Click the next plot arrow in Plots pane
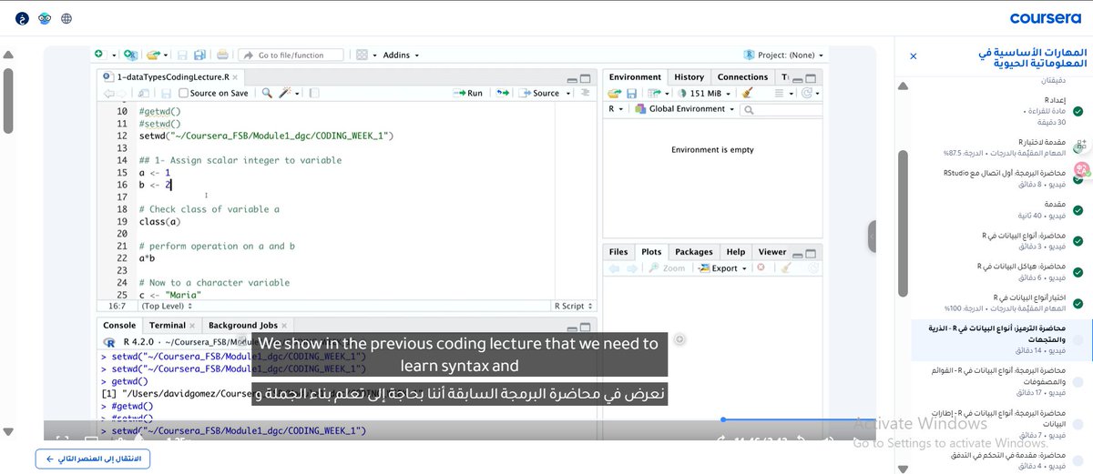The width and height of the screenshot is (1093, 474). tap(630, 268)
